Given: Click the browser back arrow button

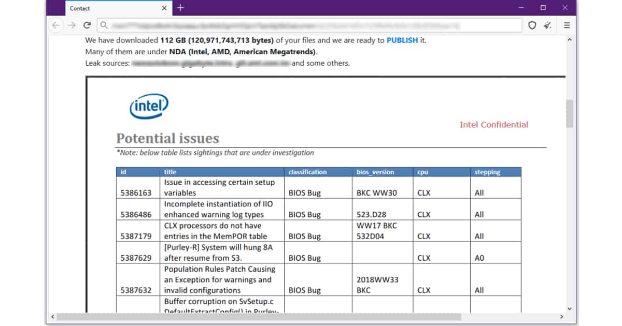Looking at the screenshot, I should coord(56,25).
